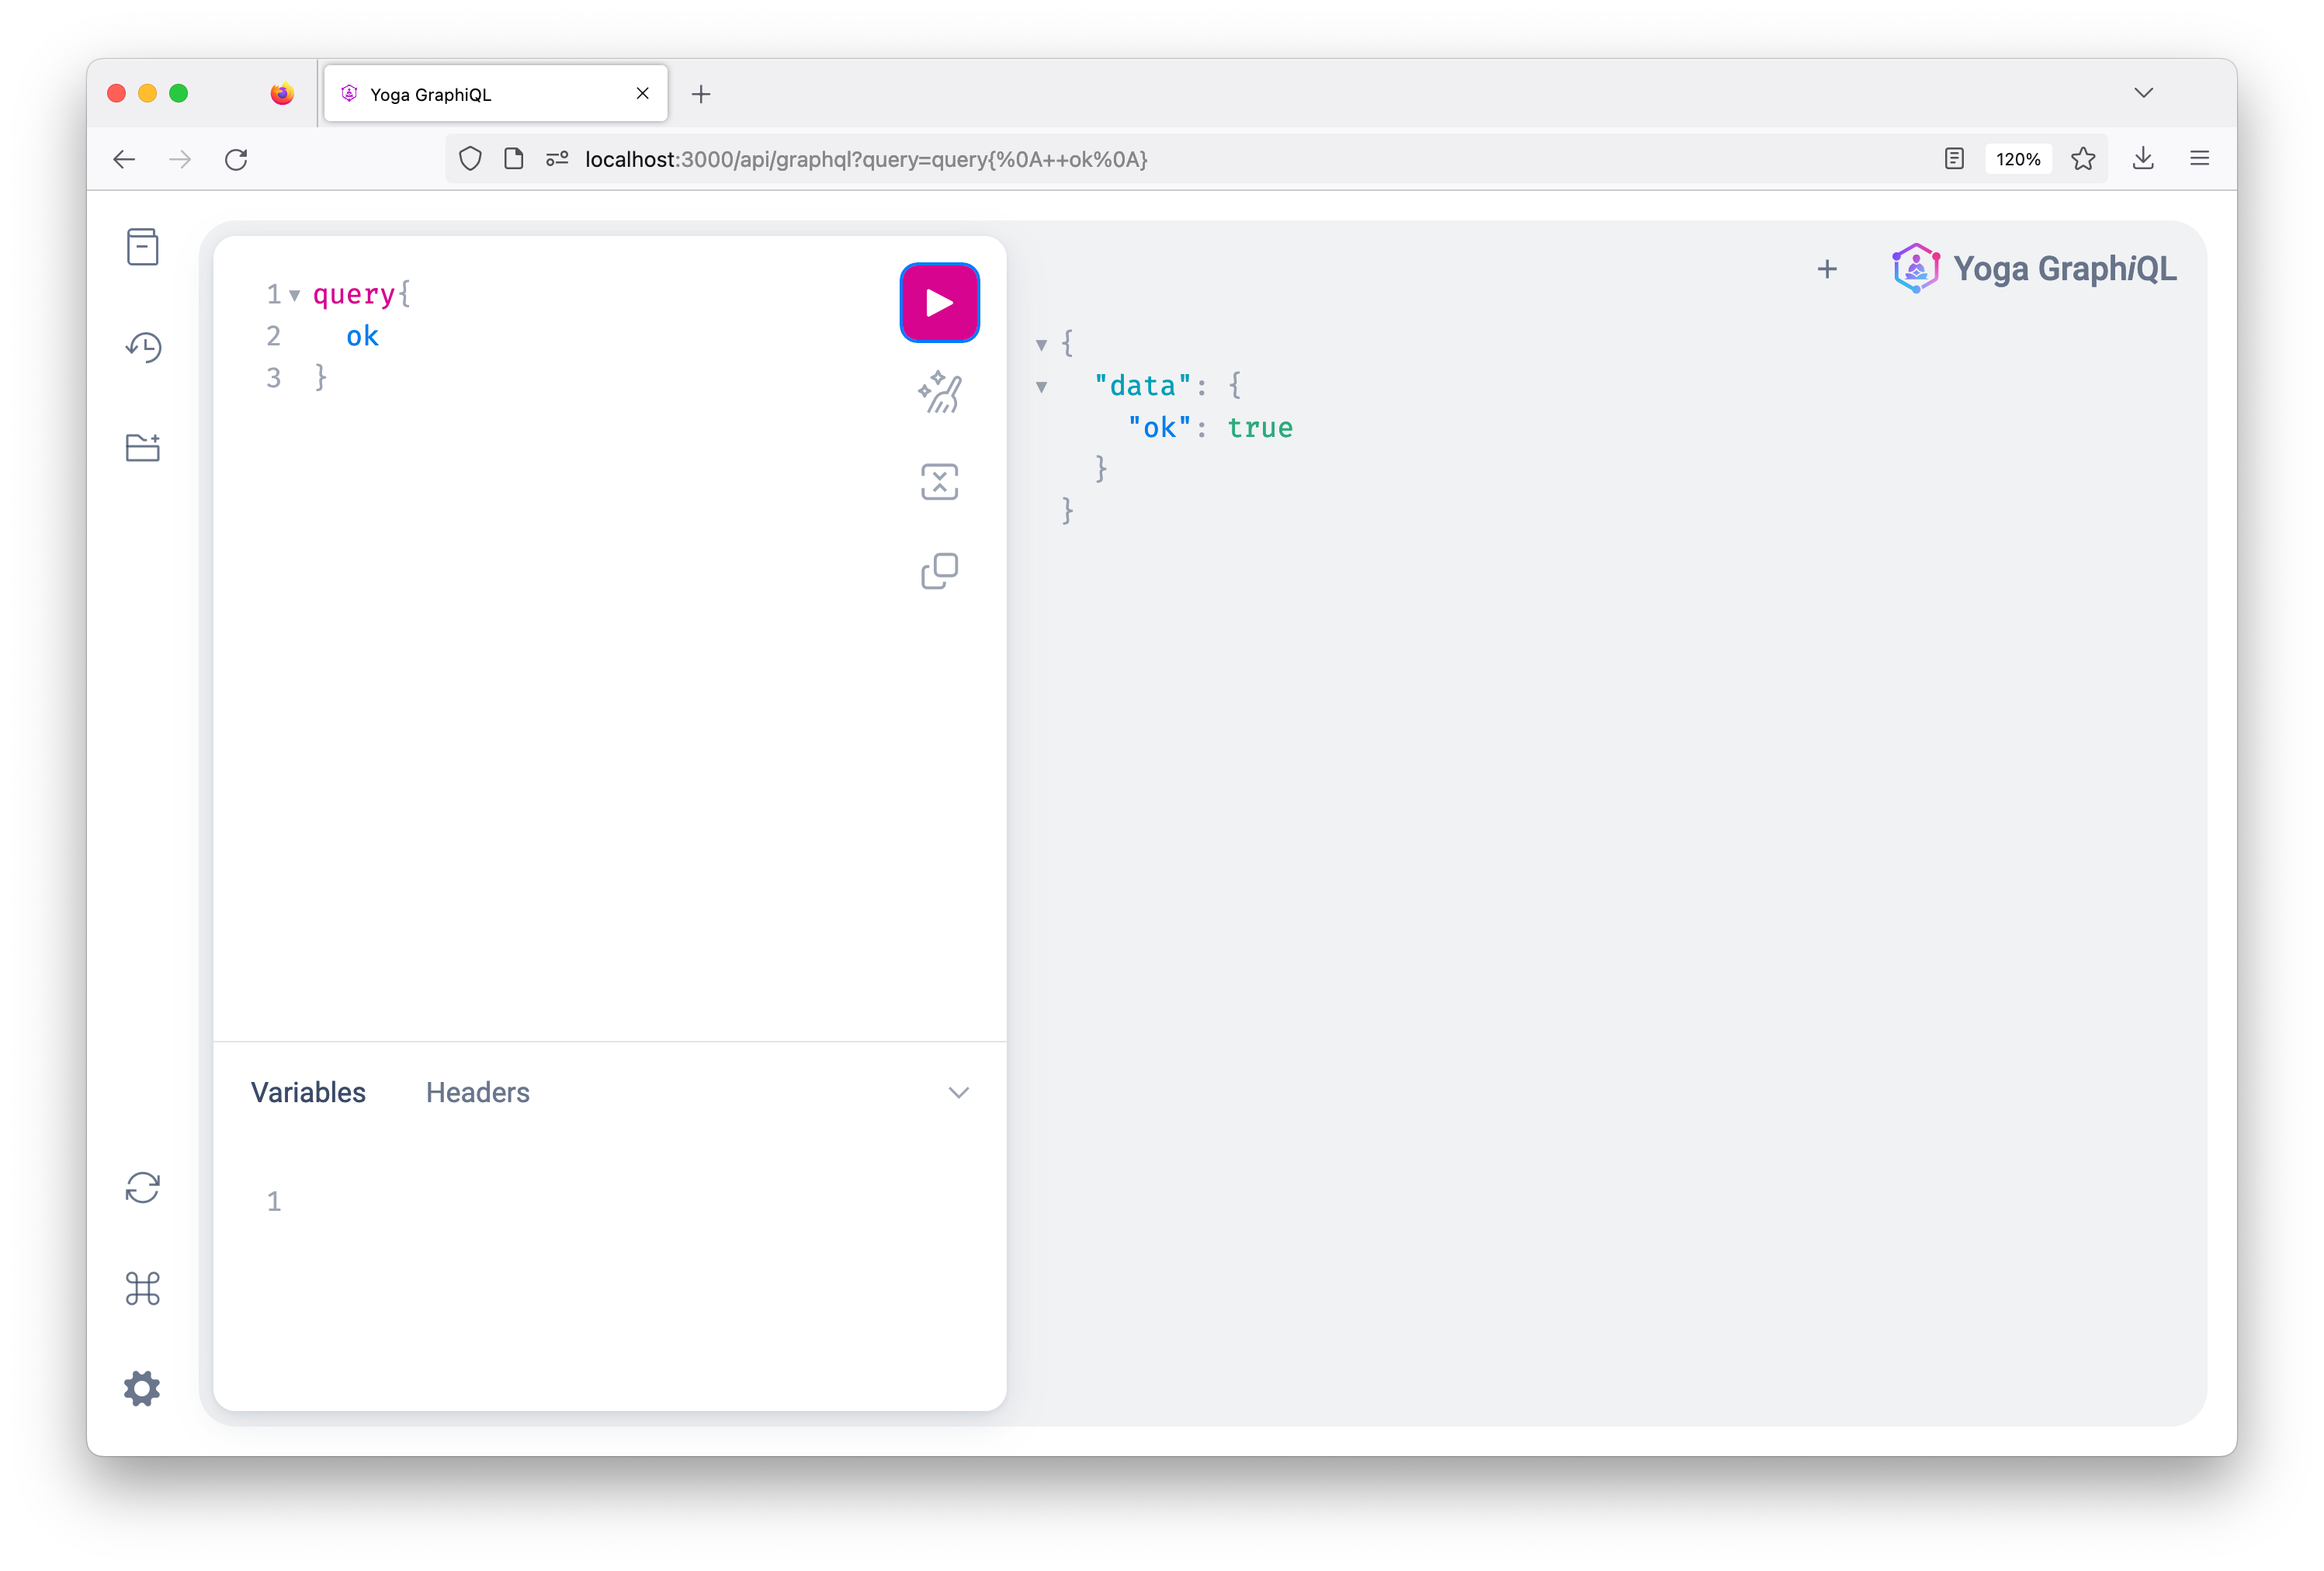Collapse the query block at line 1

(x=295, y=295)
